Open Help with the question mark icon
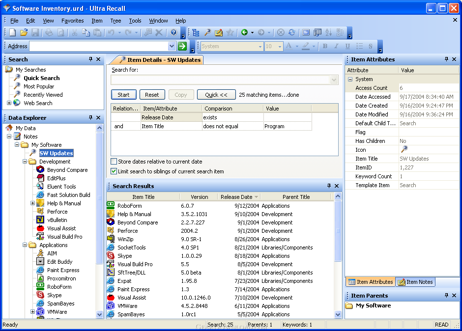This screenshot has height=331, width=462. [173, 32]
